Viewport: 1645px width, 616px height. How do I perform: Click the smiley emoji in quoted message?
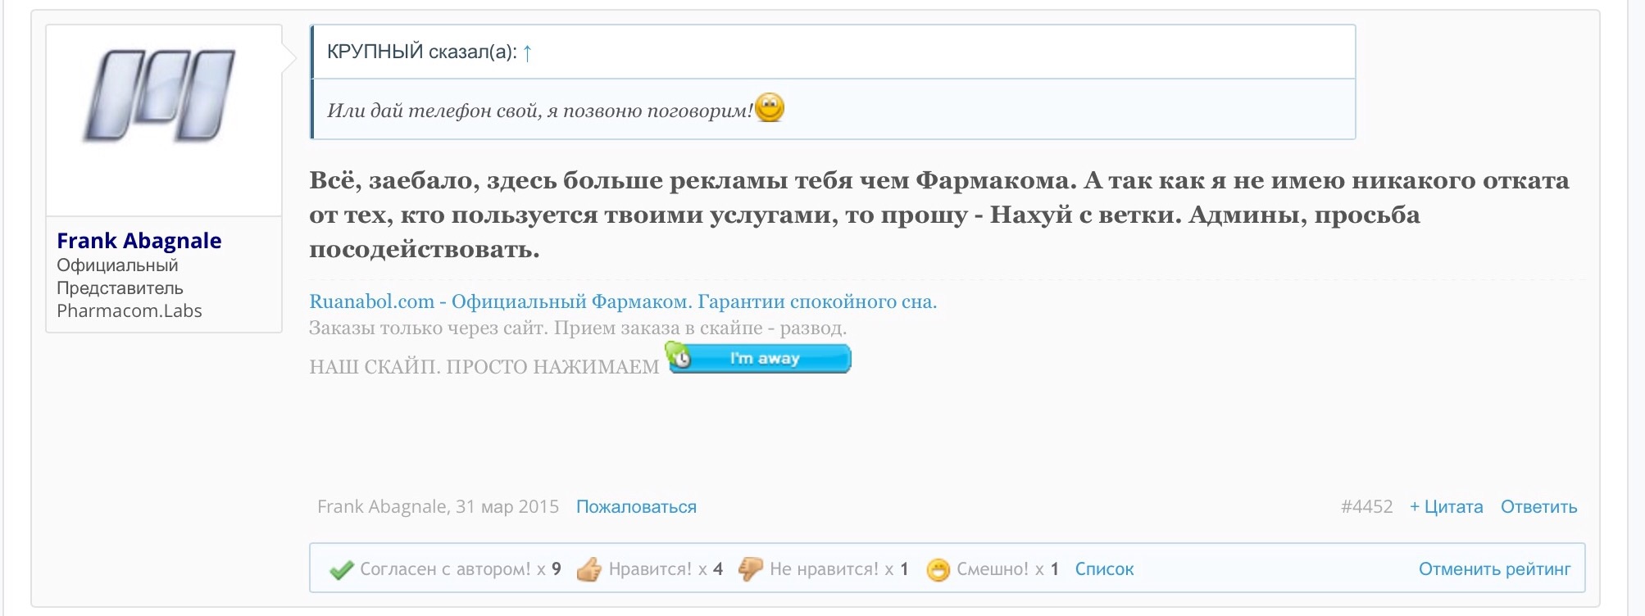tap(770, 108)
